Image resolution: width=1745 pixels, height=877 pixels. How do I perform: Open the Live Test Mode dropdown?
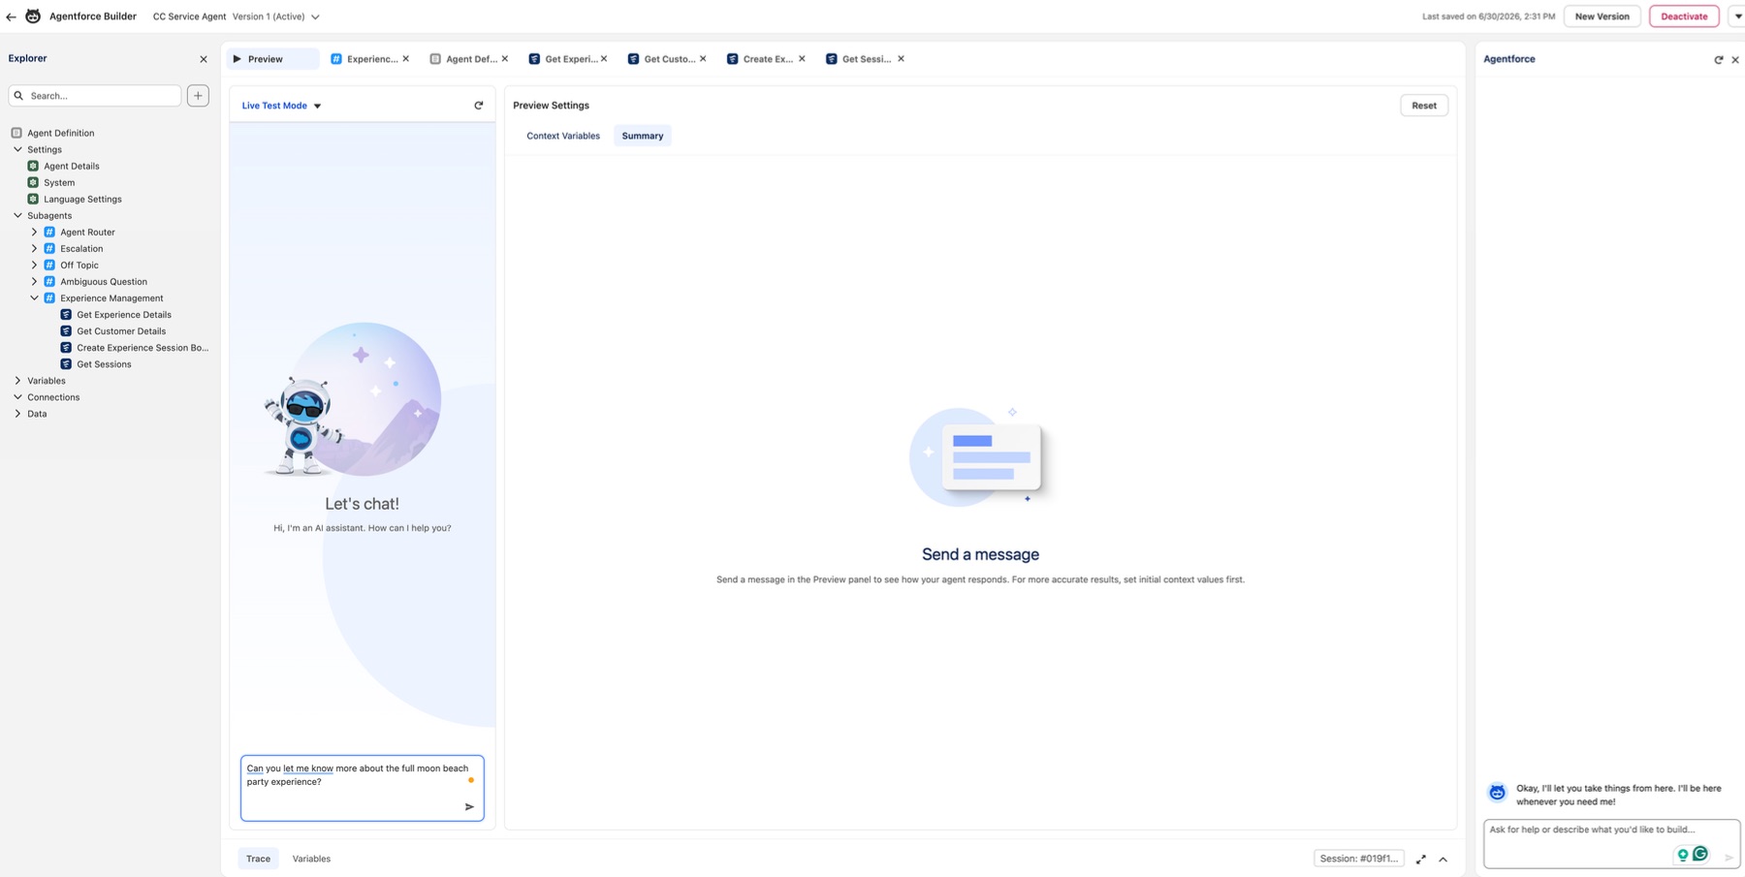(282, 106)
